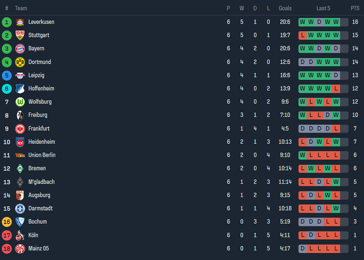Open the Hoffenheim team link
364x260 pixels.
(x=41, y=89)
